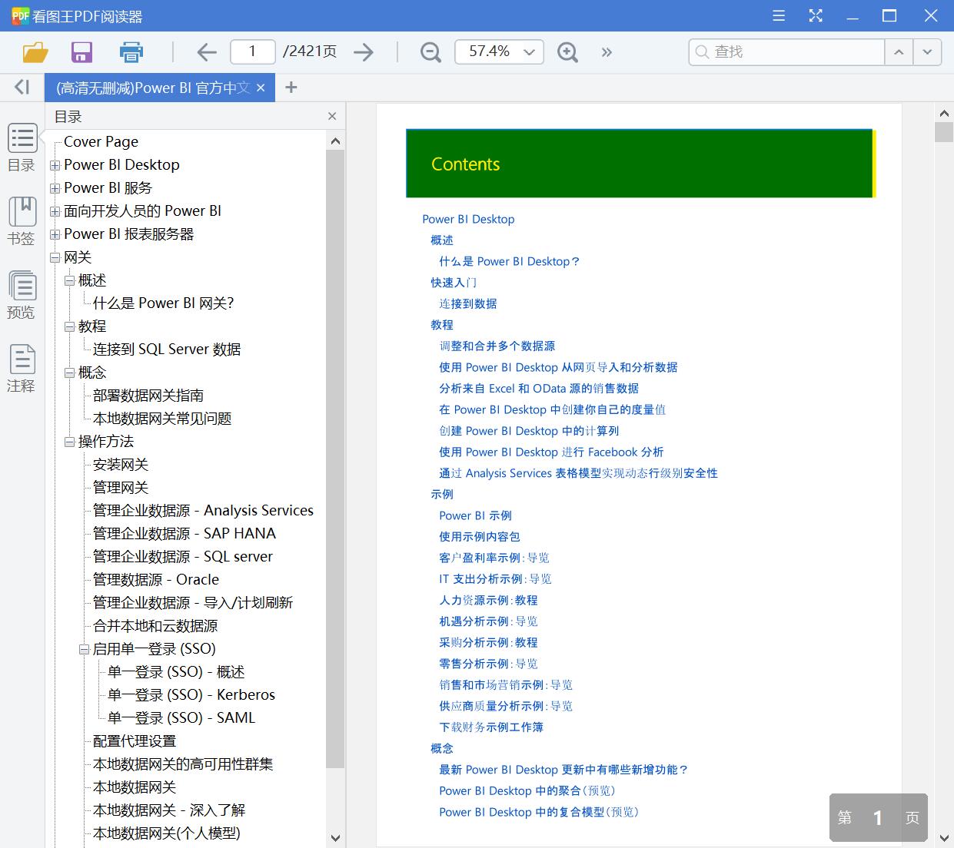
Task: Zoom out with the minus magnifier
Action: pos(430,52)
